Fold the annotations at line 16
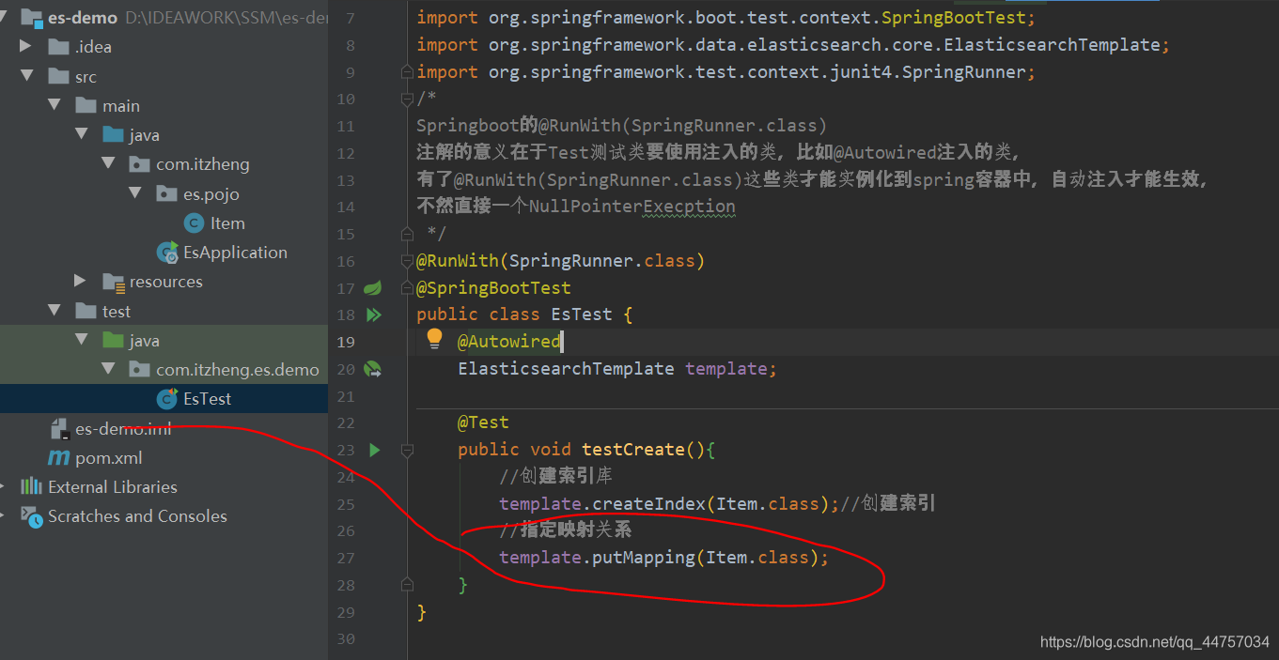Viewport: 1279px width, 660px height. tap(407, 260)
